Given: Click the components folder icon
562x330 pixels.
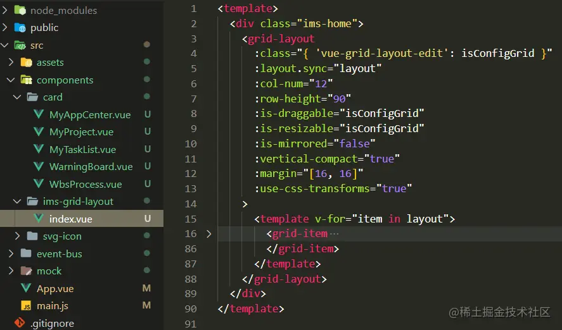Looking at the screenshot, I should point(27,80).
